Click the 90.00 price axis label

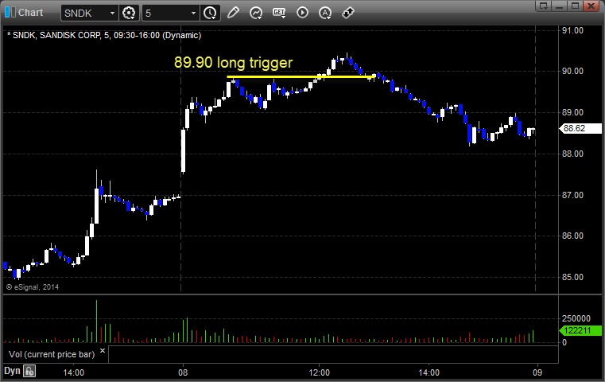(x=572, y=71)
